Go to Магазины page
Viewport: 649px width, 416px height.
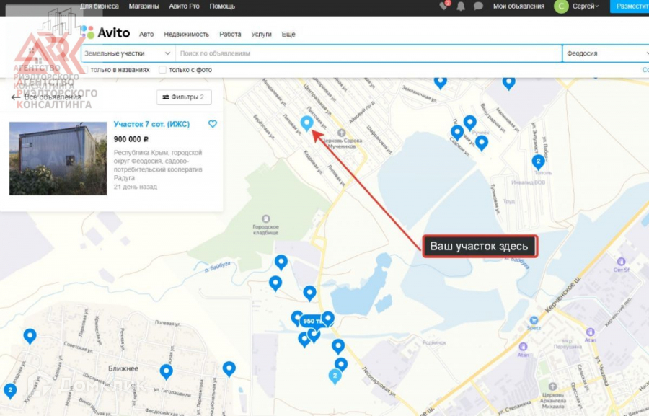coord(144,6)
